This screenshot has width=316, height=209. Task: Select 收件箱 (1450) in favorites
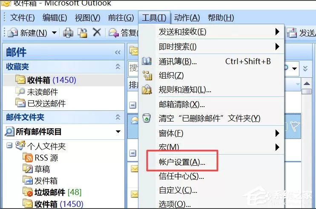pyautogui.click(x=63, y=80)
